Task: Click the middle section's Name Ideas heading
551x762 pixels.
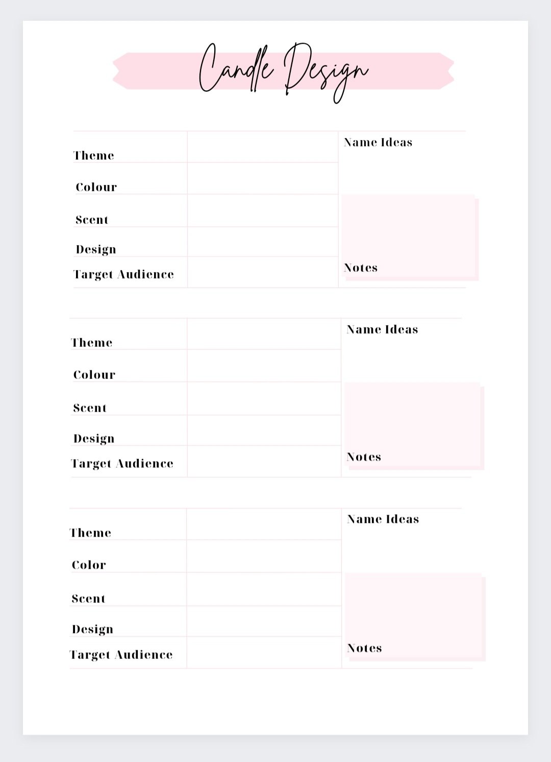Action: click(382, 330)
